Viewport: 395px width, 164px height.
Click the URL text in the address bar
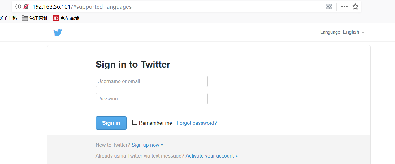coord(82,6)
